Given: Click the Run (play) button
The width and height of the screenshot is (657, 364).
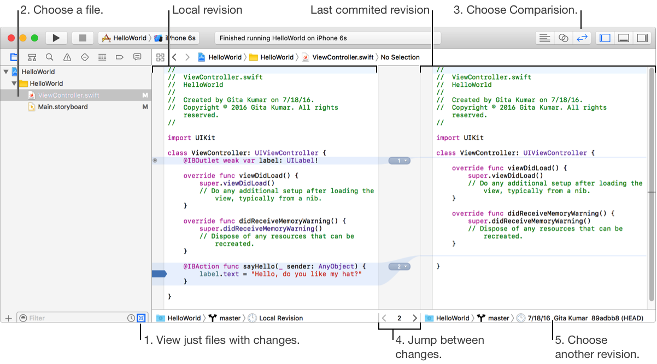Looking at the screenshot, I should click(x=56, y=38).
